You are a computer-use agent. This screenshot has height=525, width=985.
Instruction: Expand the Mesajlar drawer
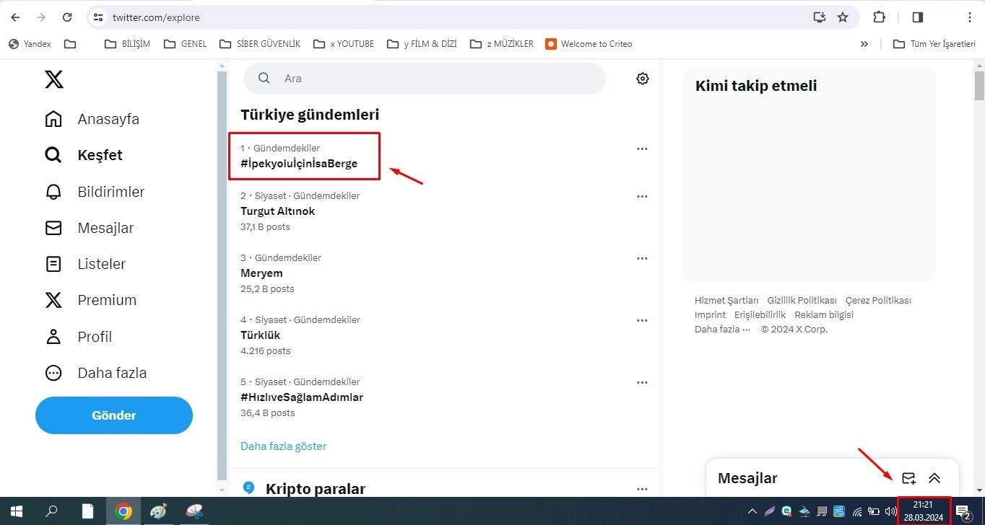coord(934,478)
